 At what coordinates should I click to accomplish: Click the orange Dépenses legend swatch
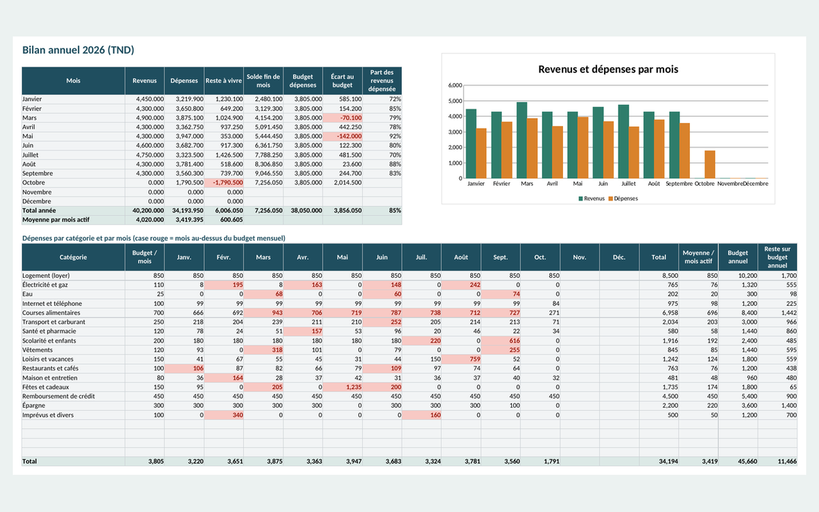coord(611,198)
